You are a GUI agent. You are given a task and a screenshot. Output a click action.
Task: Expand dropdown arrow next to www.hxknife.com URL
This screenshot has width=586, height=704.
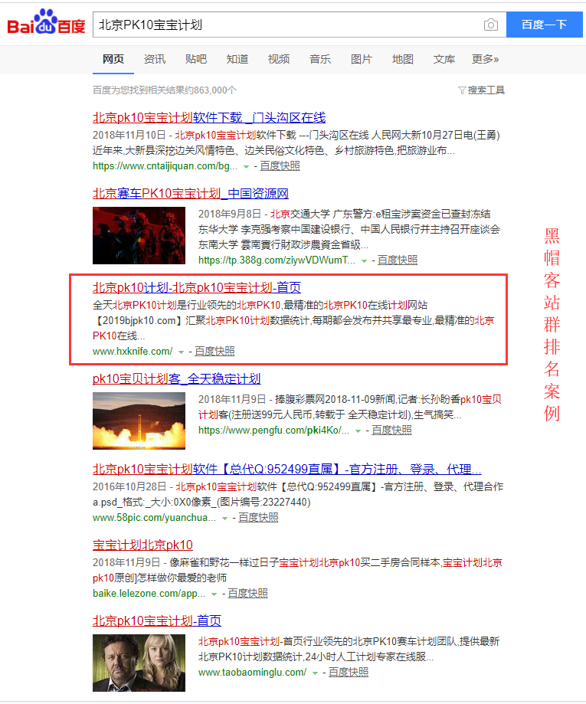[181, 352]
